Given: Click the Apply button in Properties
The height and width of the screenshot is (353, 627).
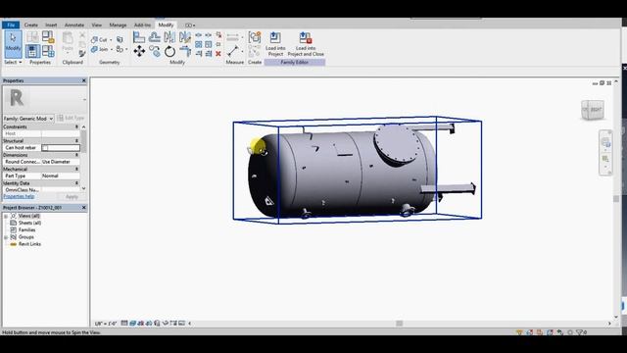Looking at the screenshot, I should pos(72,197).
